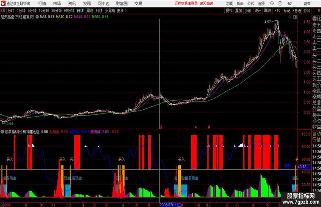This screenshot has height=207, width=321.
Task: Open the mobile phone icon in the title bar
Action: point(280,3)
